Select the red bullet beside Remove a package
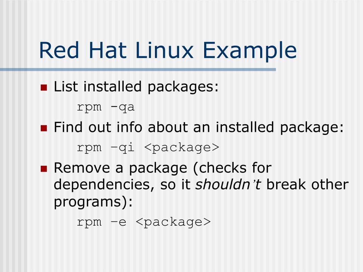This screenshot has height=272, width=363. (x=44, y=169)
